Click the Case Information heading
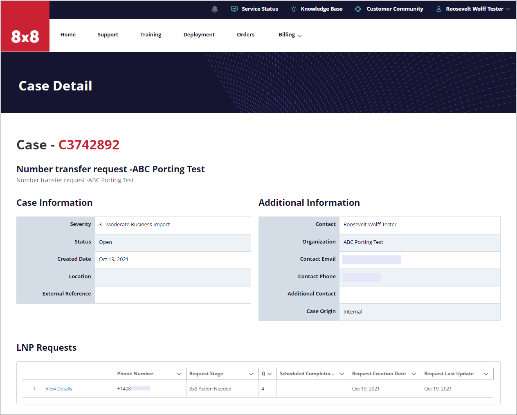 [x=54, y=203]
